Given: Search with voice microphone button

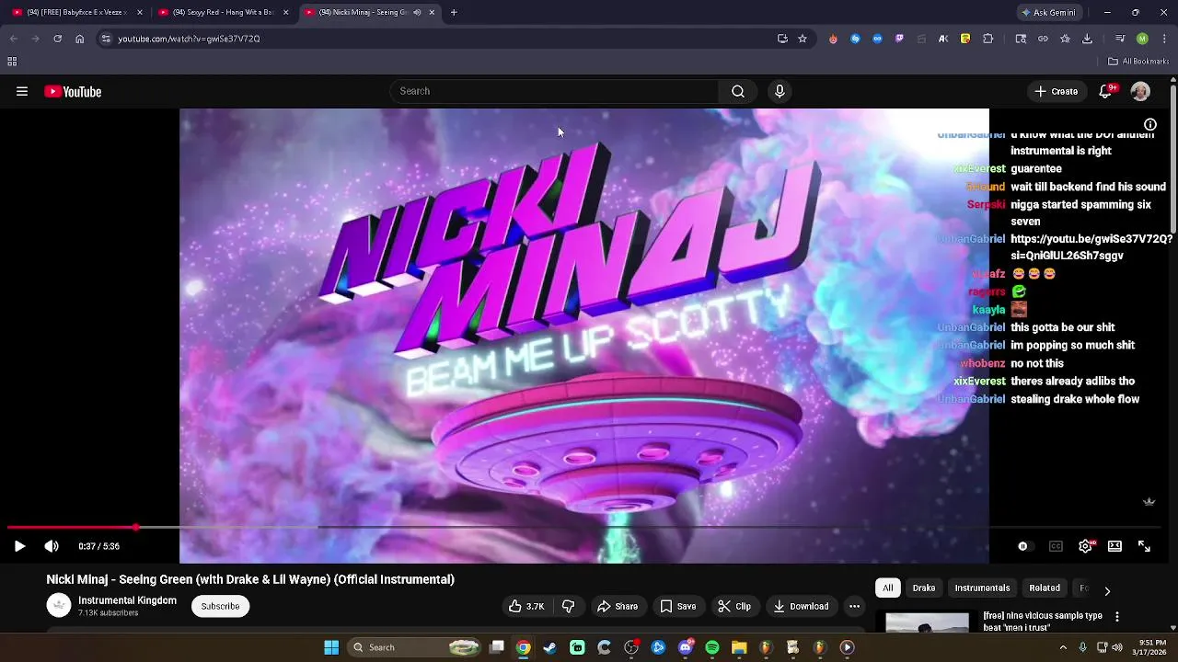Looking at the screenshot, I should 780,91.
